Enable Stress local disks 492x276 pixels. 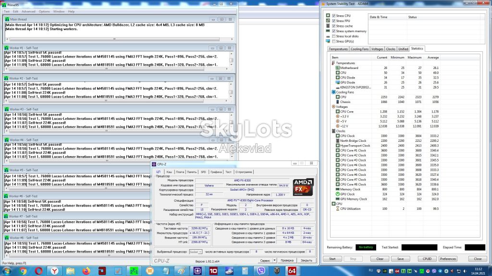coord(333,36)
